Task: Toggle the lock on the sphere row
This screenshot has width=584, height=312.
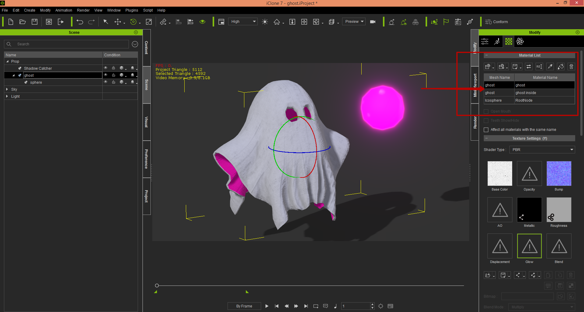Action: tap(113, 82)
